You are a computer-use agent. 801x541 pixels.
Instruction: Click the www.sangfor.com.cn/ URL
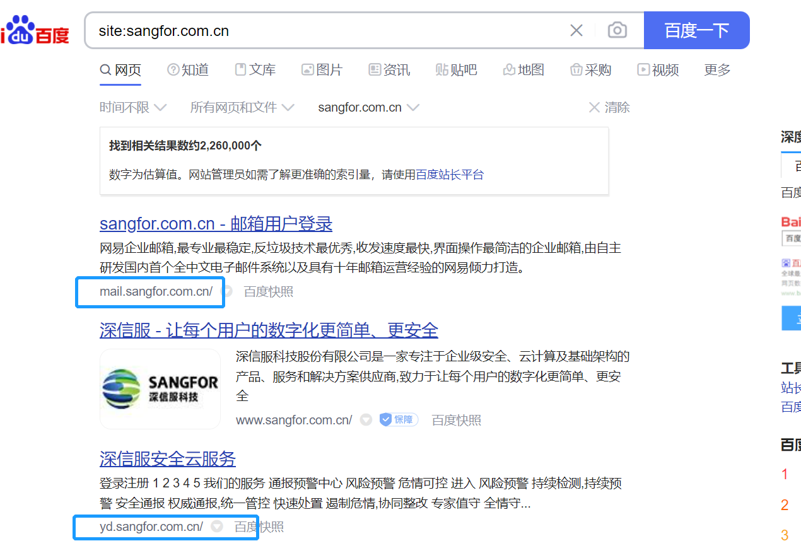click(294, 420)
